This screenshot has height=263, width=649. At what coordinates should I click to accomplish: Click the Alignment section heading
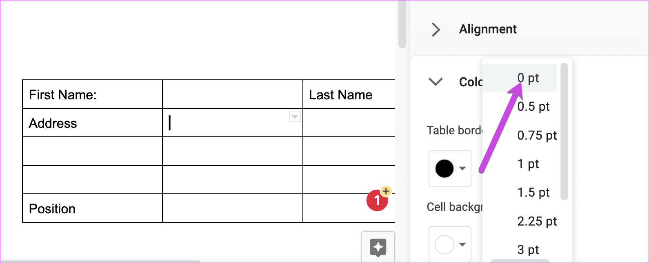(488, 29)
